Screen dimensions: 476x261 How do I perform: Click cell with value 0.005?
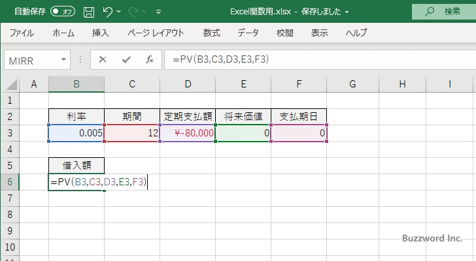(x=76, y=133)
